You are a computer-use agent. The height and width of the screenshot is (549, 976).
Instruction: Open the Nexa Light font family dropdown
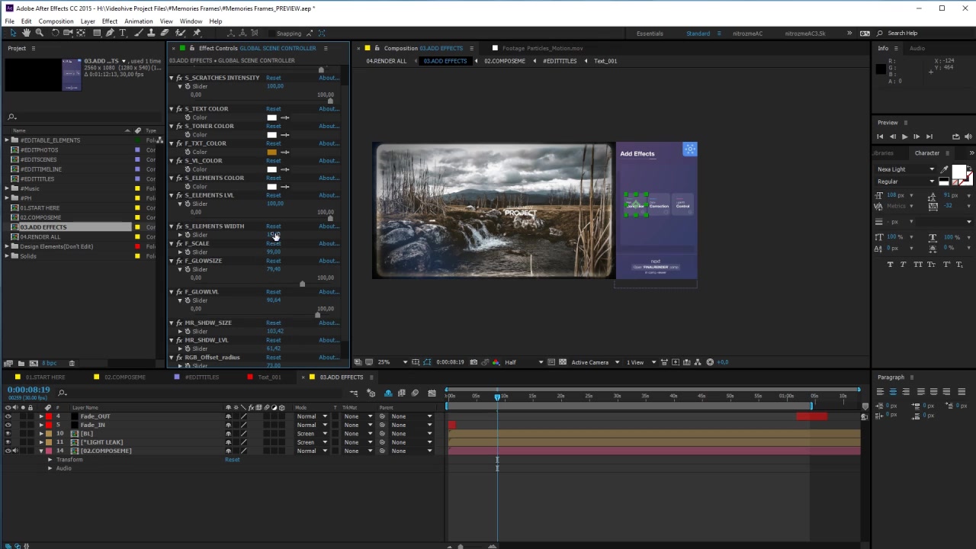click(x=905, y=169)
